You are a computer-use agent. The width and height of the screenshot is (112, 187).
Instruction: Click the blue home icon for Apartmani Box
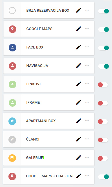(12, 121)
